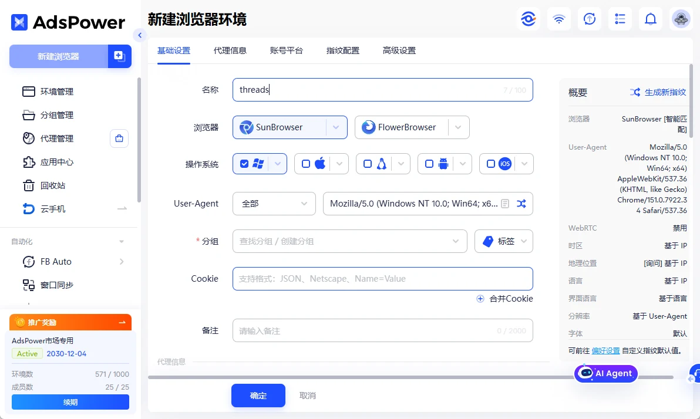Image resolution: width=700 pixels, height=419 pixels.
Task: Collapse the 自动化 section
Action: pyautogui.click(x=122, y=241)
